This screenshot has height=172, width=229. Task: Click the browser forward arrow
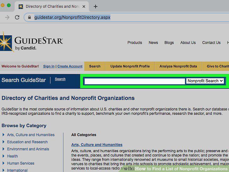click(7, 17)
